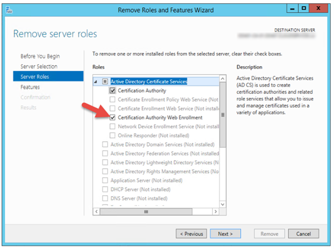Click Active Directory Federation Services checkbox
The width and height of the screenshot is (334, 249).
point(105,153)
